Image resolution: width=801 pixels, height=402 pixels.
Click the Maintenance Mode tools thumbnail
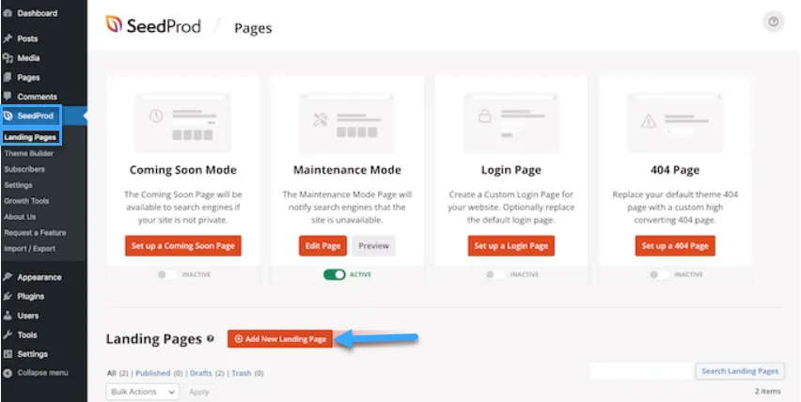347,123
